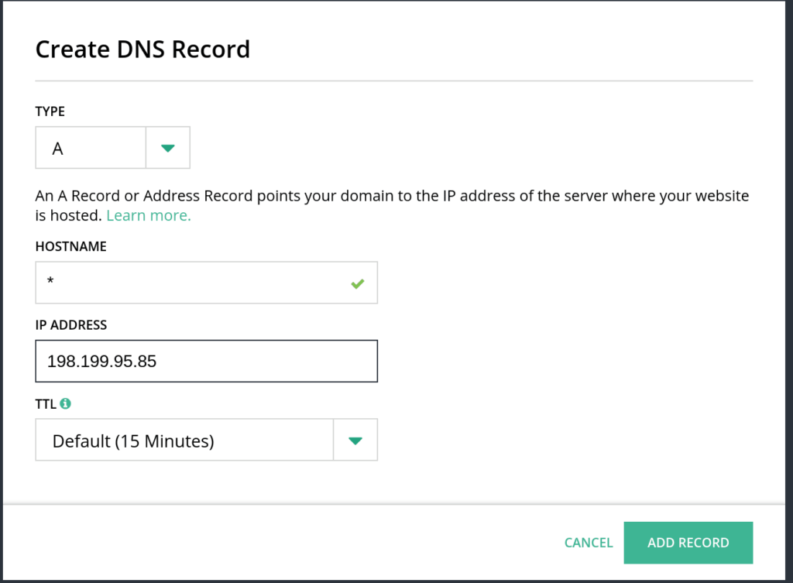Screen dimensions: 793x583
Task: Click the Create DNS Record heading
Action: point(142,49)
